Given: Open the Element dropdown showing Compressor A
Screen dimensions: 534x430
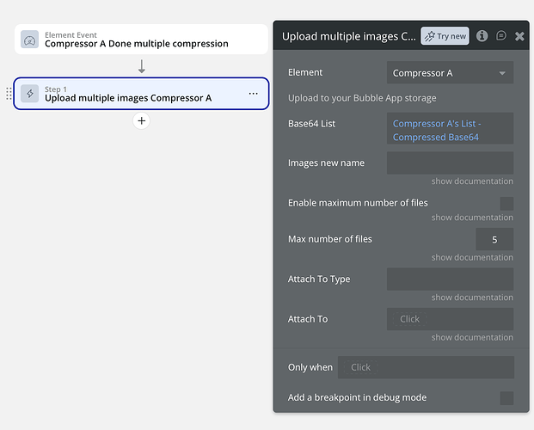Looking at the screenshot, I should point(450,73).
